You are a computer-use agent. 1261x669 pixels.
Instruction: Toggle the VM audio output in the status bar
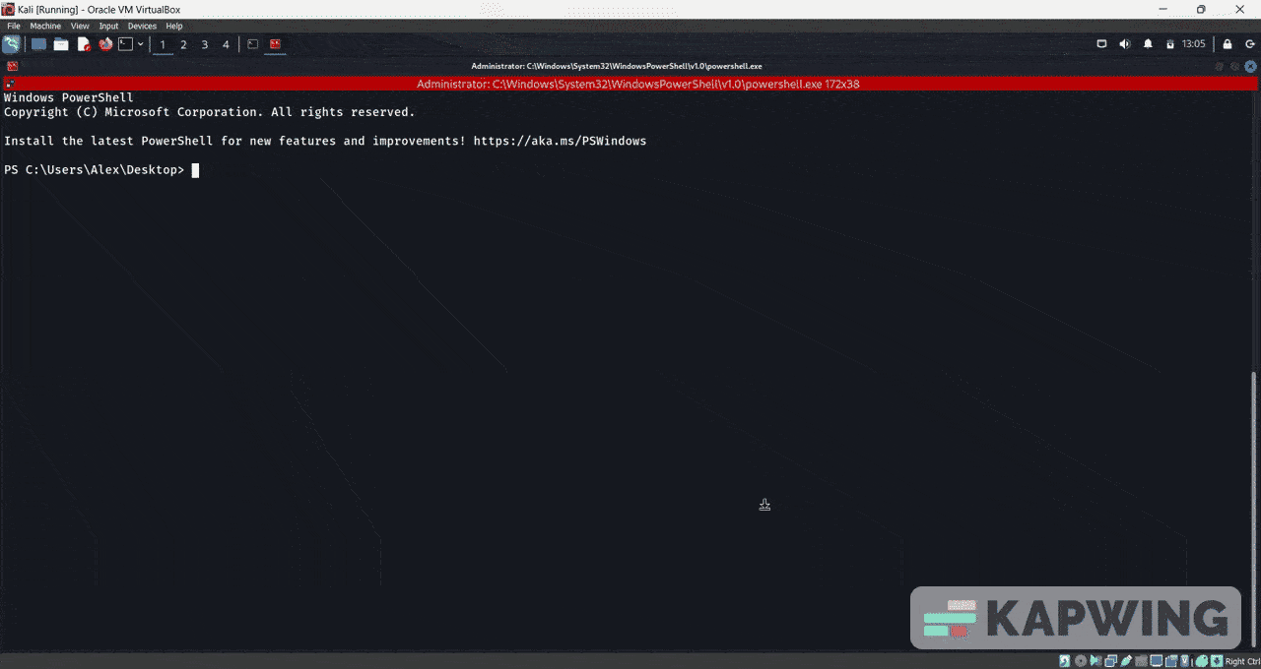click(x=1095, y=660)
